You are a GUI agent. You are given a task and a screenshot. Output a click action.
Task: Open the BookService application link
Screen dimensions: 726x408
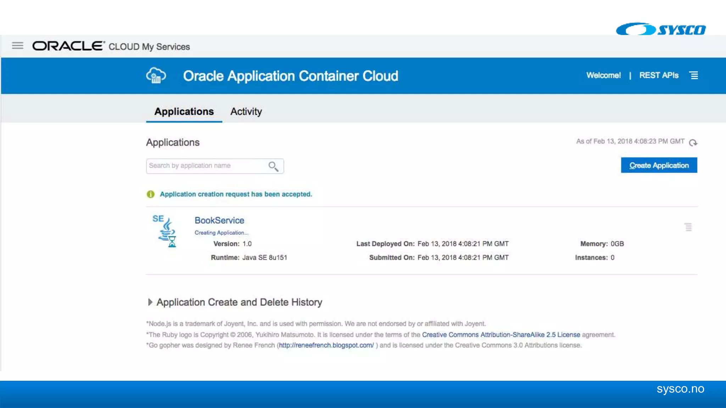pos(219,220)
